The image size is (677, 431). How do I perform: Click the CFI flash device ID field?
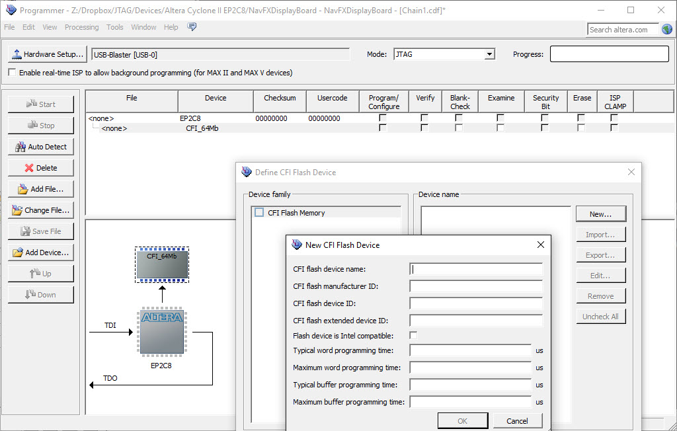point(476,303)
